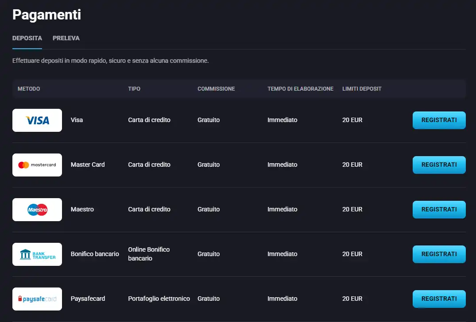This screenshot has width=476, height=322.
Task: Click the Maestro logo card
Action: point(37,209)
